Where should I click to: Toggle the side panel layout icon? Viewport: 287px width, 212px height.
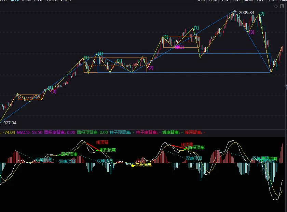(282, 7)
